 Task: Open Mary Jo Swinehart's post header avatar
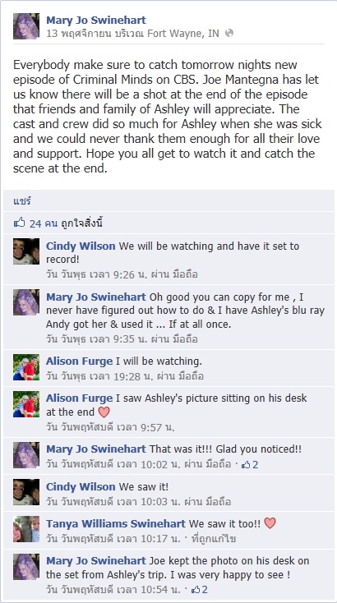pos(26,26)
